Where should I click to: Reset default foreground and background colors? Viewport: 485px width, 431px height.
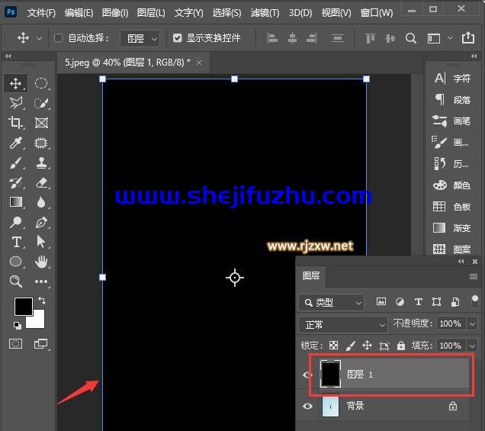[18, 325]
